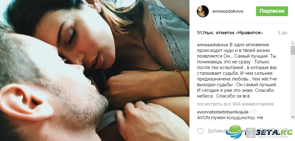Click the post caption text
This screenshot has width=295, height=141.
237,71
